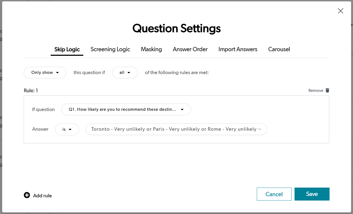Open the Q1 question selector dropdown
The image size is (353, 214).
tap(126, 109)
